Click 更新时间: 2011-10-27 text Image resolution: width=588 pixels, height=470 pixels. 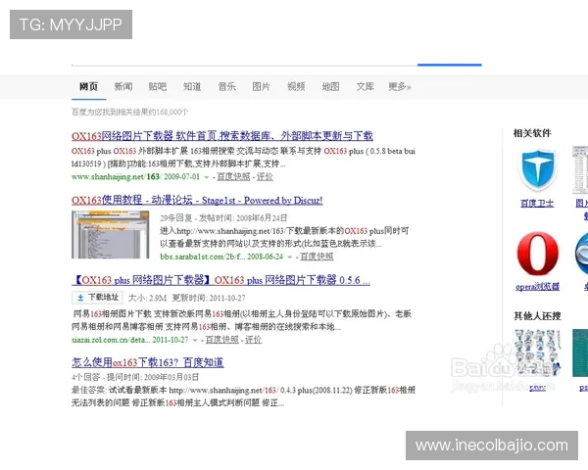tap(209, 299)
